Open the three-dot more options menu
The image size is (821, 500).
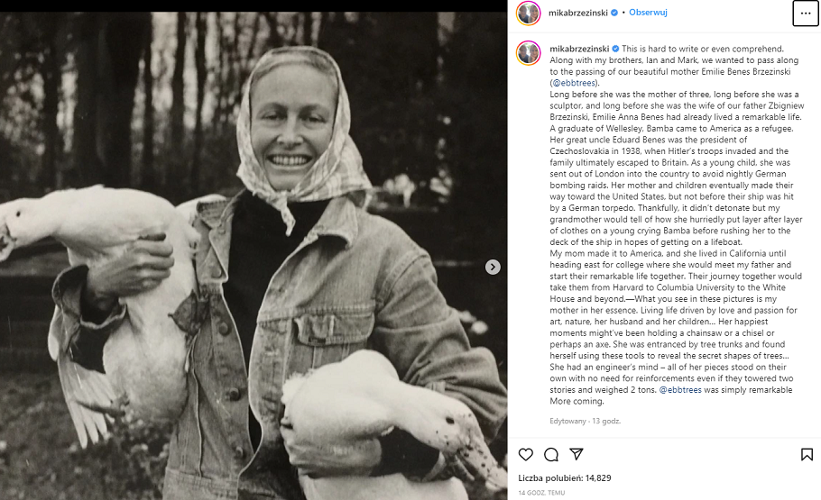805,14
